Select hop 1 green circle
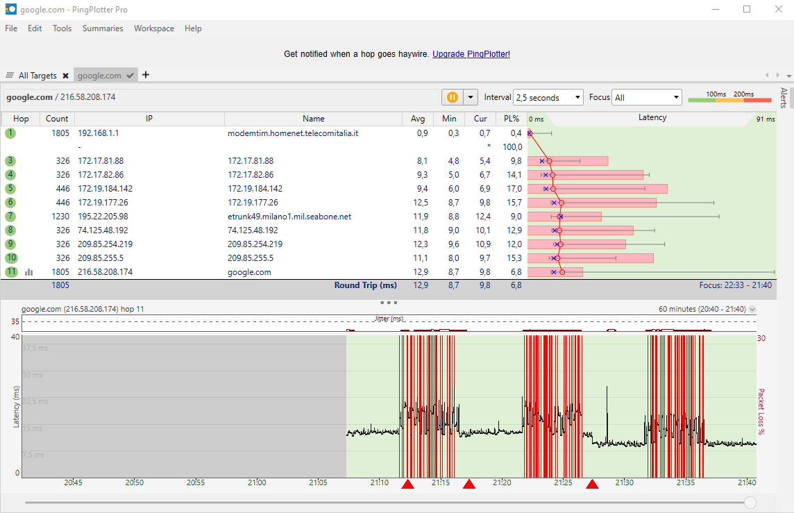 (x=10, y=133)
